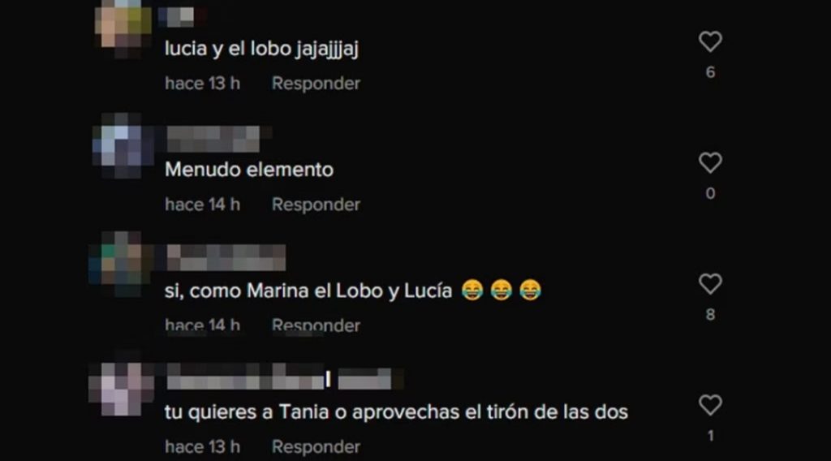Click 'hace 13 h' timestamp under 'lucia y el lobo'
831x461 pixels.
pos(202,84)
